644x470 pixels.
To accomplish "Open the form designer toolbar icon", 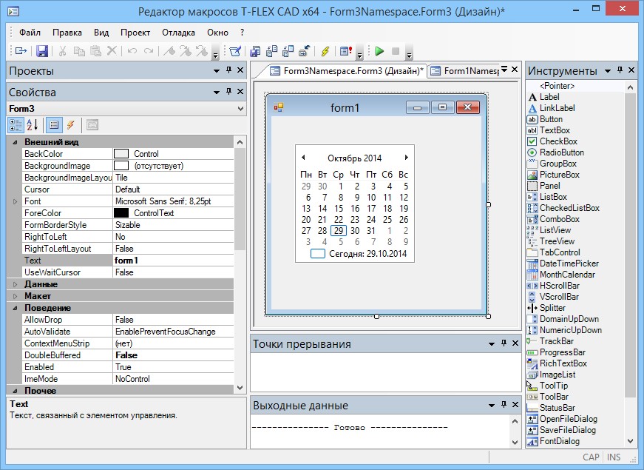I will coord(235,51).
